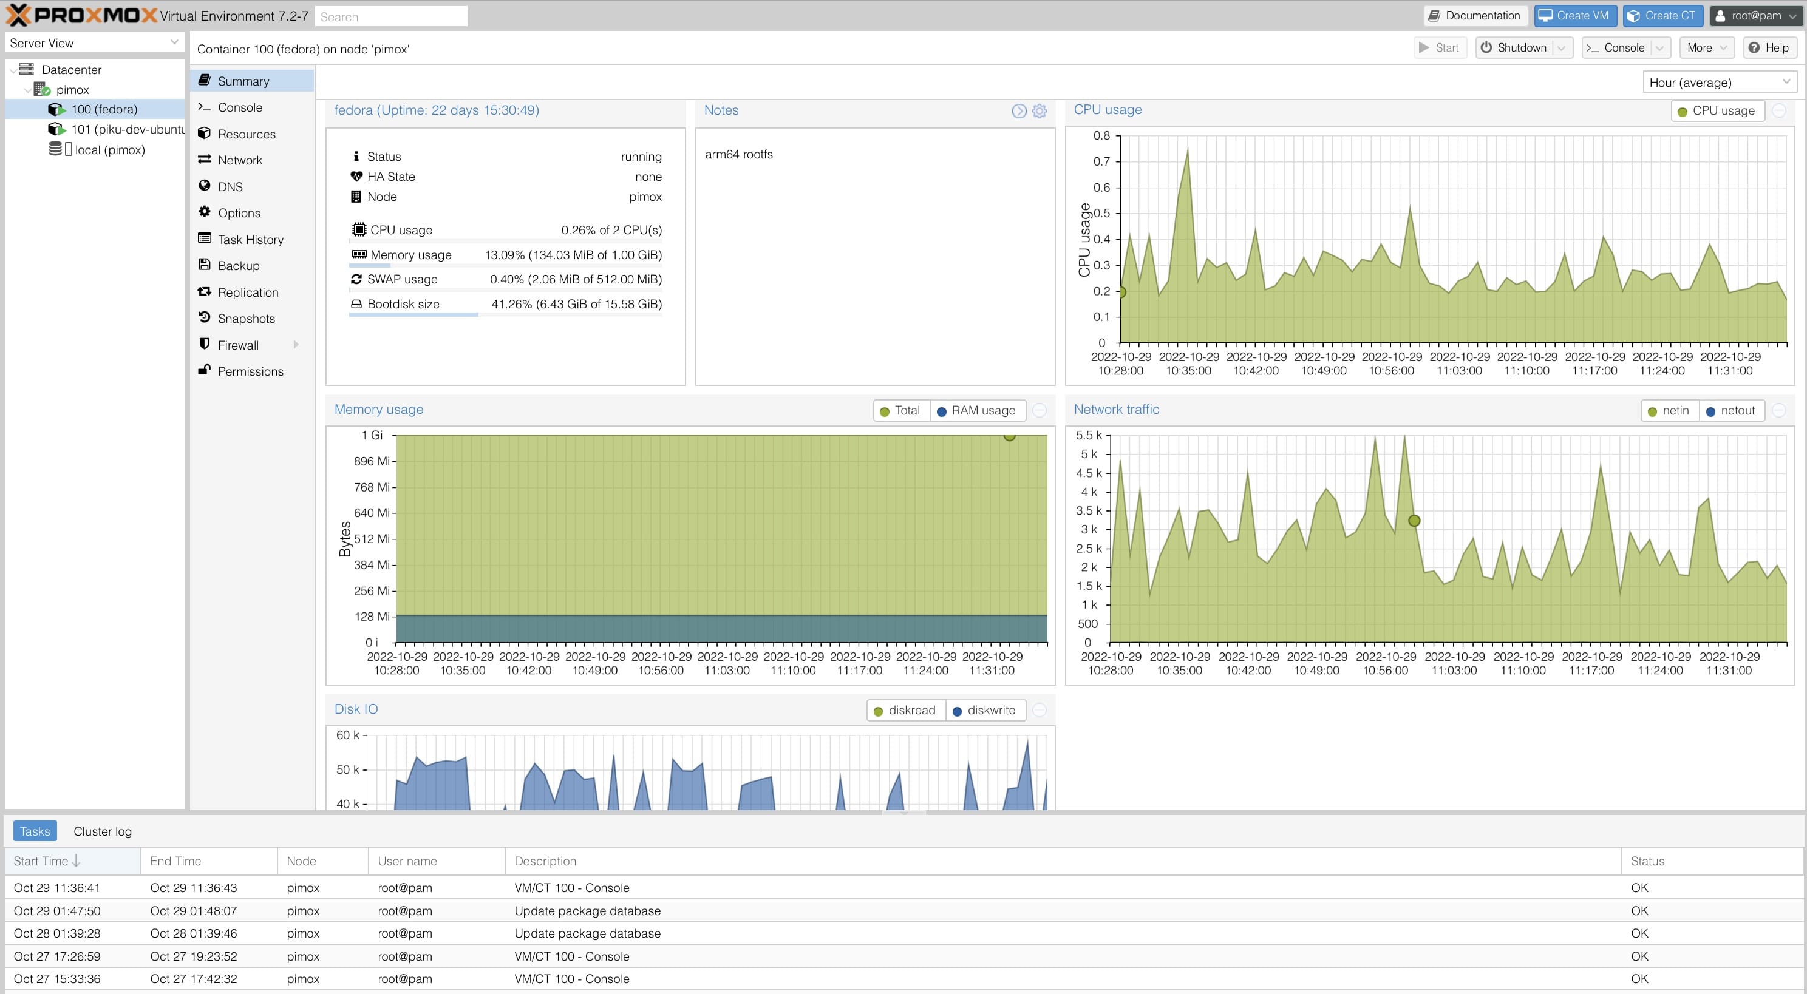
Task: Click the Disk IO chart undo-zoom icon
Action: tap(1040, 709)
